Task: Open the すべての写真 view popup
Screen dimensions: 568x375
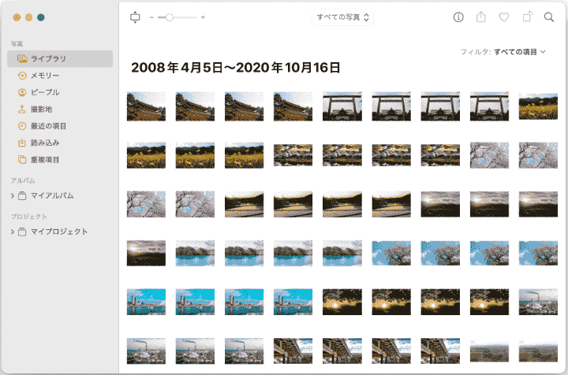Action: (342, 17)
